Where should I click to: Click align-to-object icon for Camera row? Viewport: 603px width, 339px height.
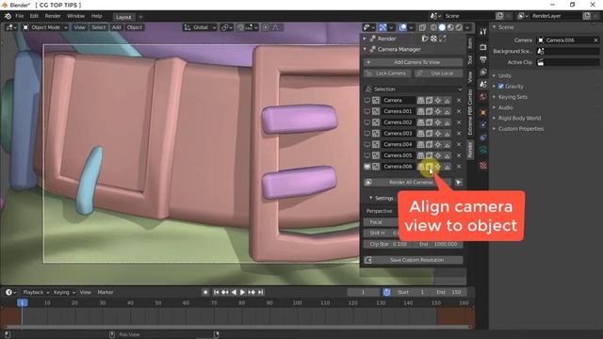(430, 101)
